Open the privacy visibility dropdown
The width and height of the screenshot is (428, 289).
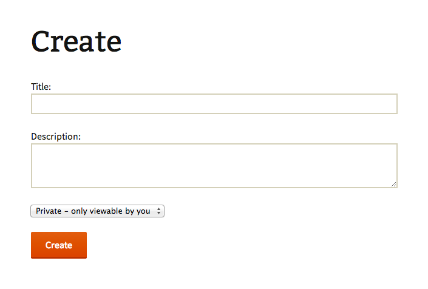(97, 211)
